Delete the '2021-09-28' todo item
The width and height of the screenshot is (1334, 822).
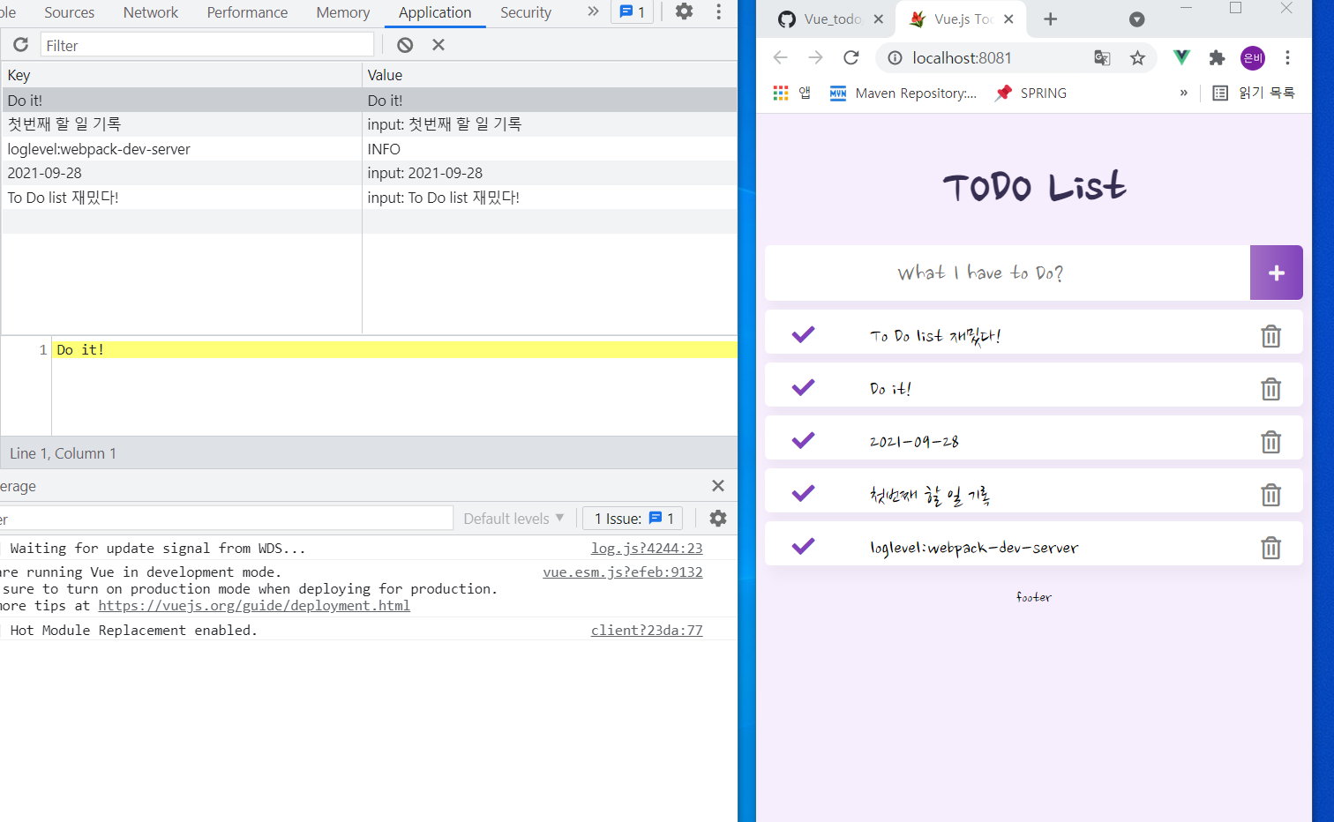pos(1270,442)
